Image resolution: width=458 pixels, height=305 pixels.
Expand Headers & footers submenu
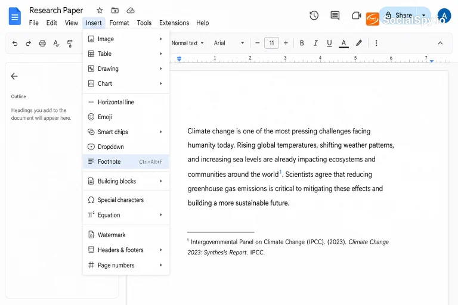pyautogui.click(x=126, y=250)
